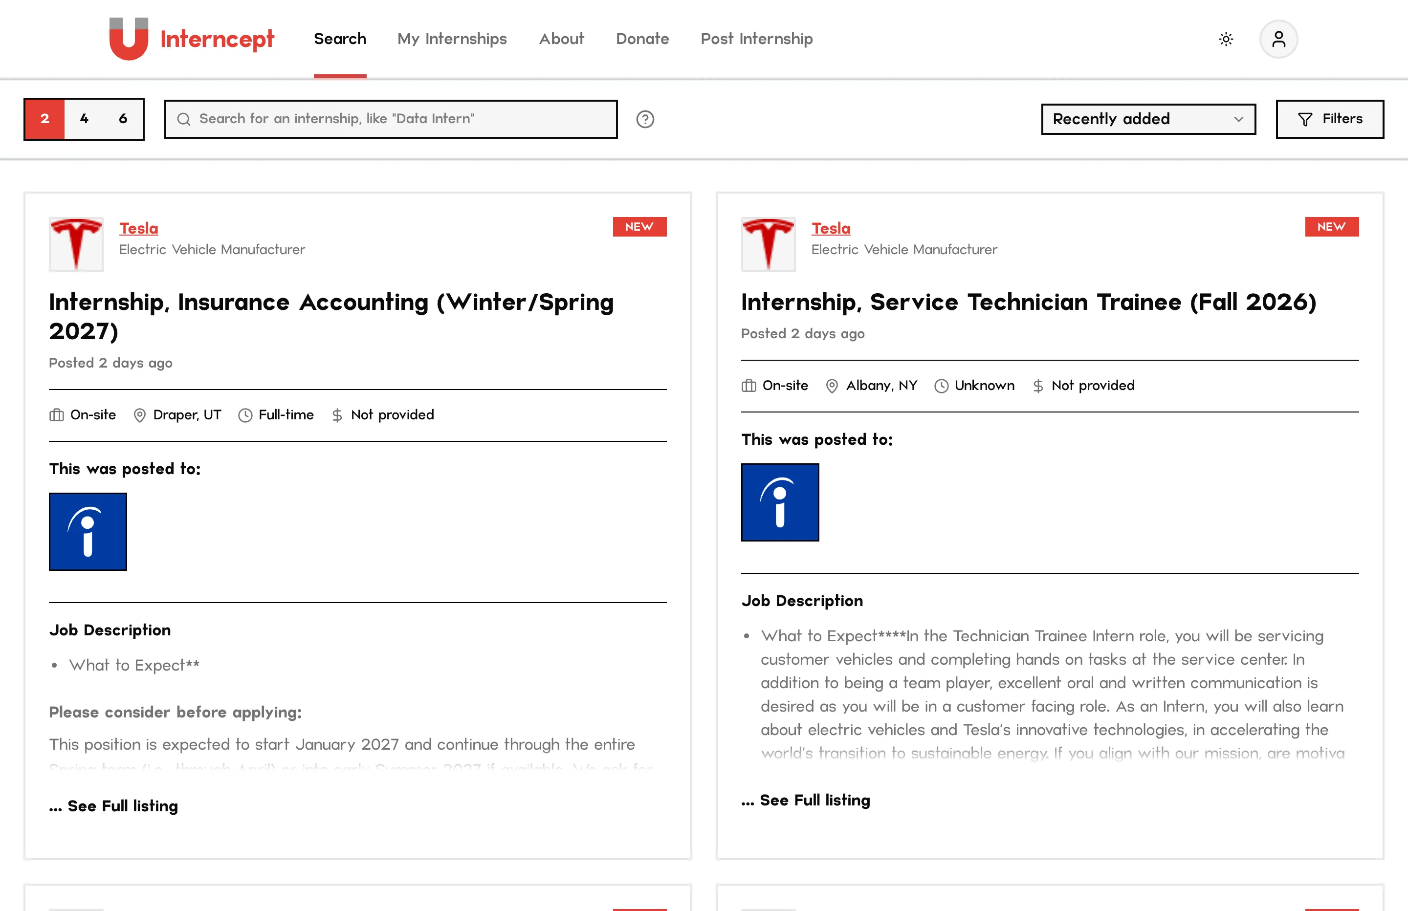Open the Post Internship page
Screen dimensions: 1408x911
point(757,39)
